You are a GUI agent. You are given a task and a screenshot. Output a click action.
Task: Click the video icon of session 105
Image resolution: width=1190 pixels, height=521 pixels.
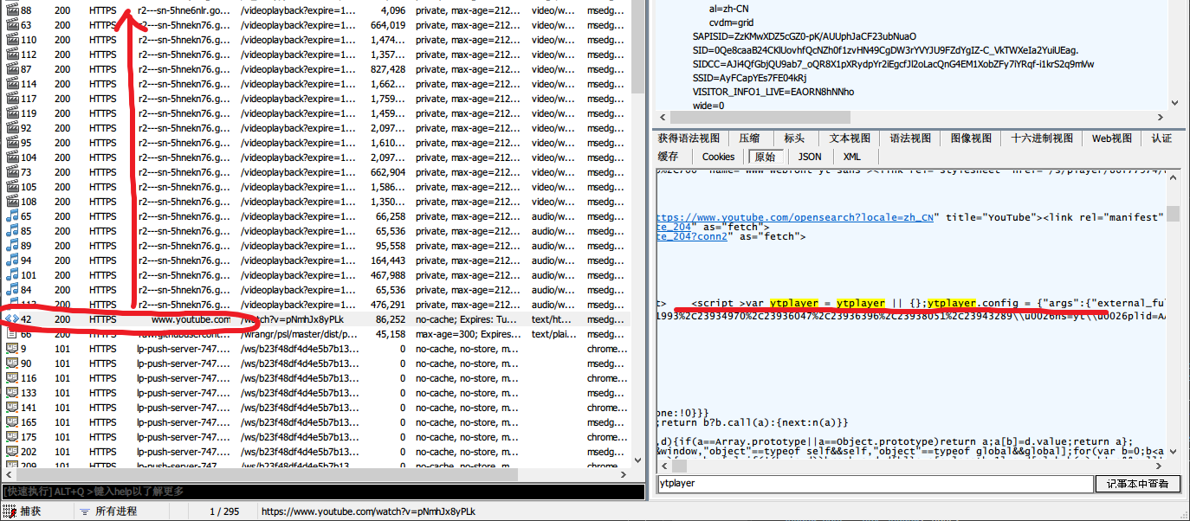pos(12,187)
